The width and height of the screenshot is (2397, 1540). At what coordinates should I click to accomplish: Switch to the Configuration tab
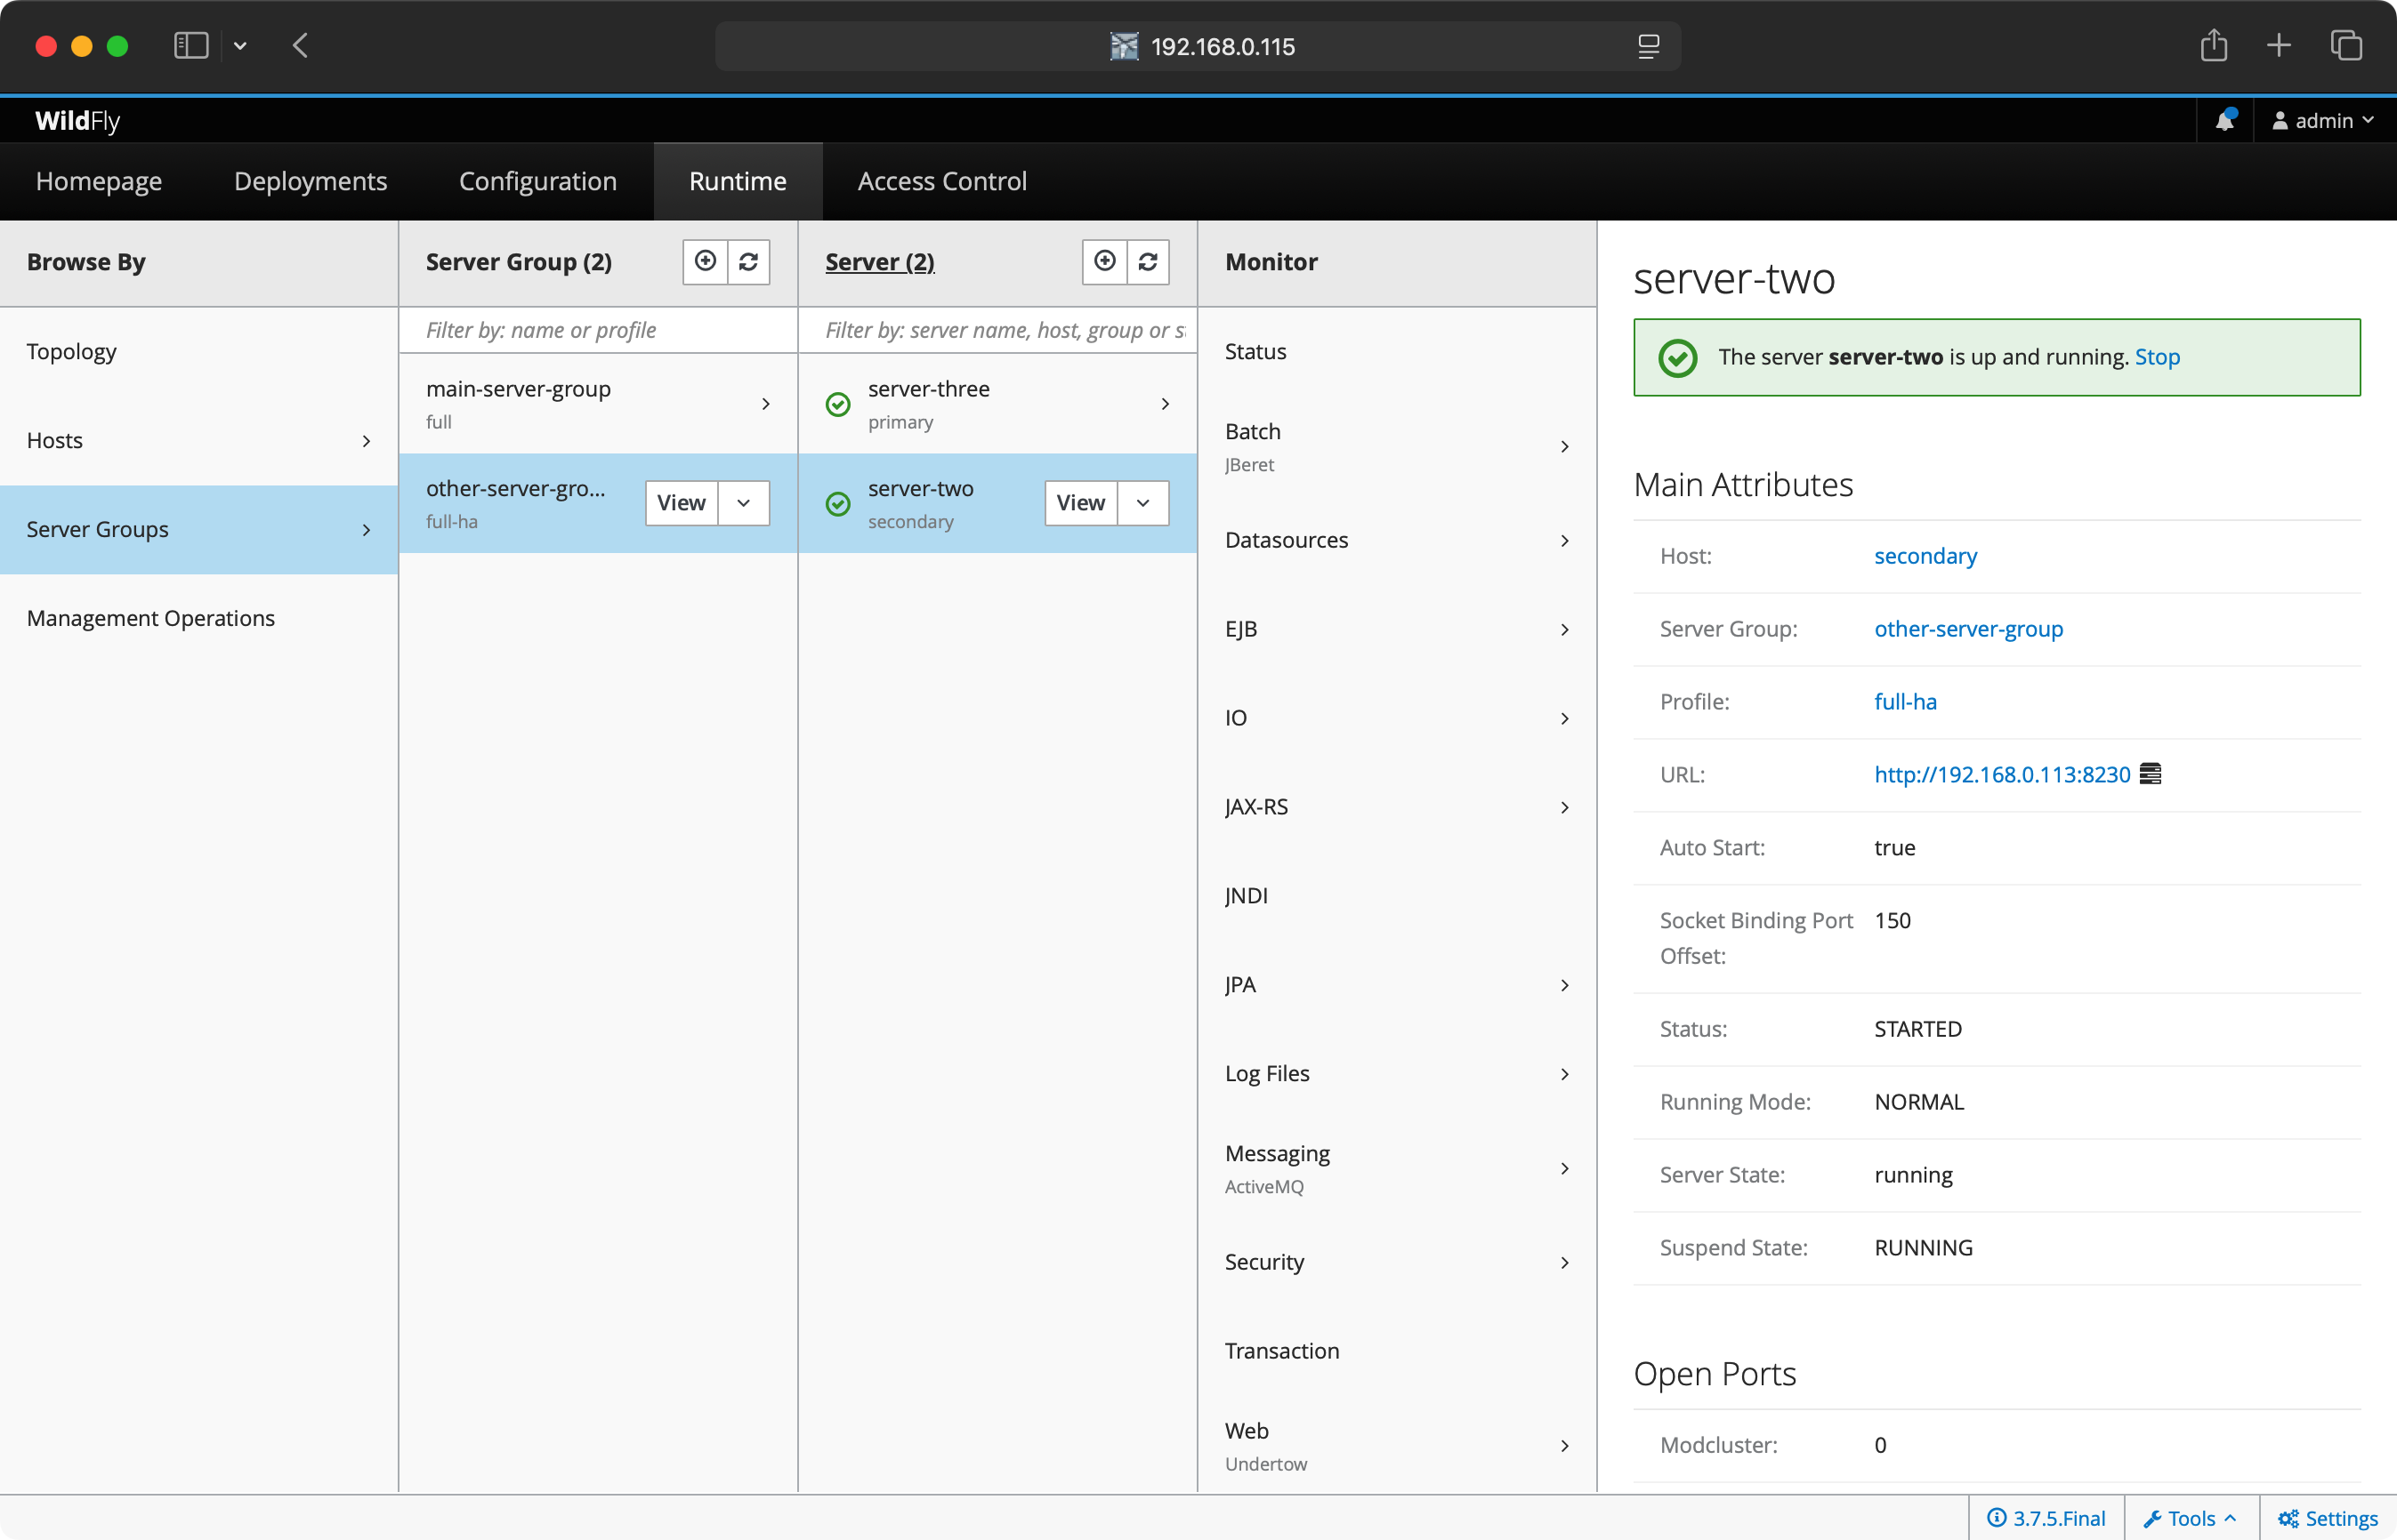[538, 181]
